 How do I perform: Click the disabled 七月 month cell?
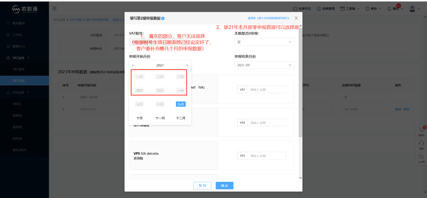coord(140,104)
